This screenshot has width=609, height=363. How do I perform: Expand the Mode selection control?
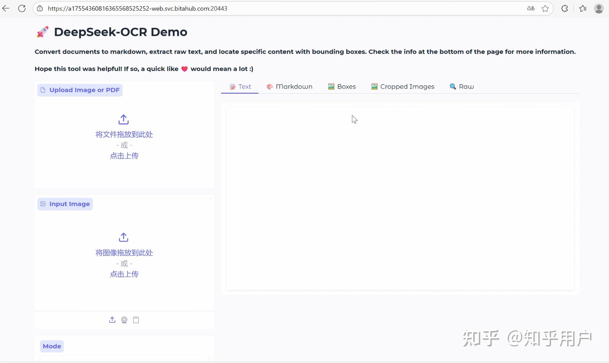(x=124, y=360)
